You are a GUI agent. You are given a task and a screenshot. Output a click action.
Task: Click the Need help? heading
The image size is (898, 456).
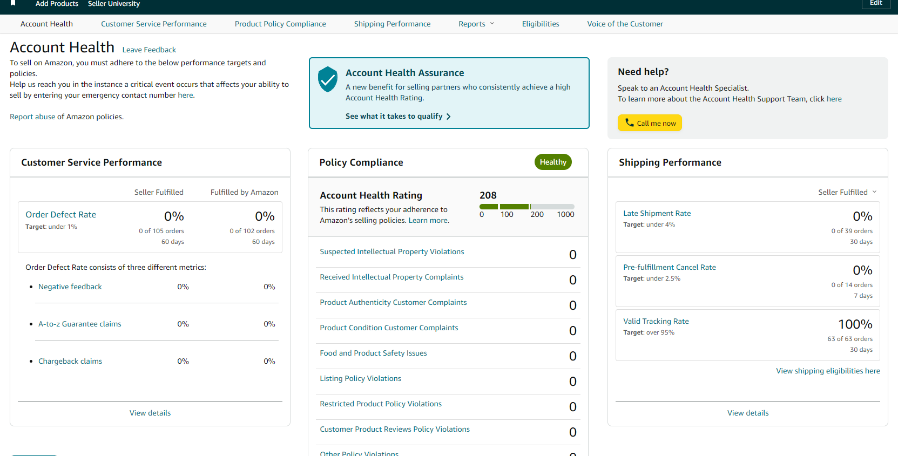(643, 72)
